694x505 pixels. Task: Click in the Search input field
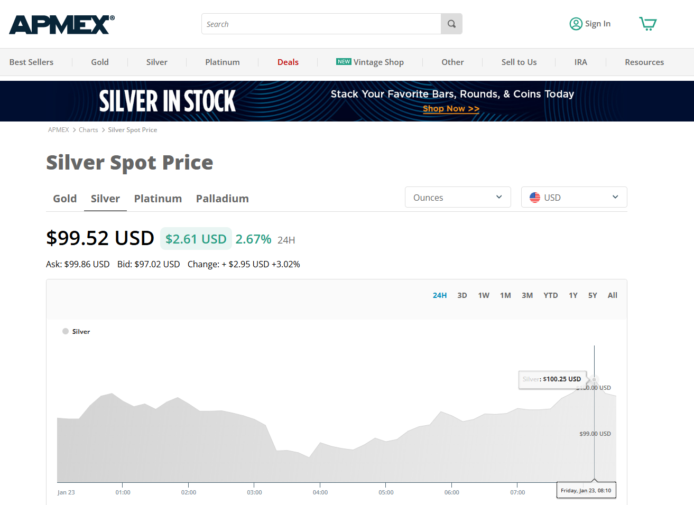(x=321, y=24)
